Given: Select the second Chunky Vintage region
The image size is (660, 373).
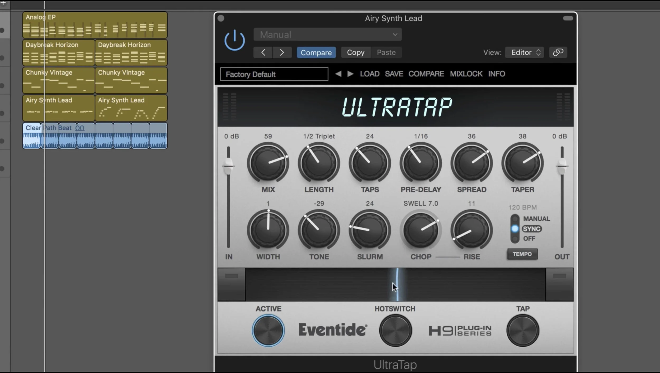Looking at the screenshot, I should (x=131, y=80).
